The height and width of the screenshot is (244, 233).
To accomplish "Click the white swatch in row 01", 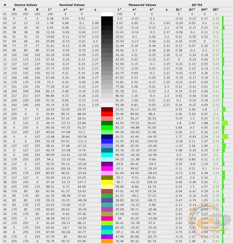I will [x=107, y=14].
